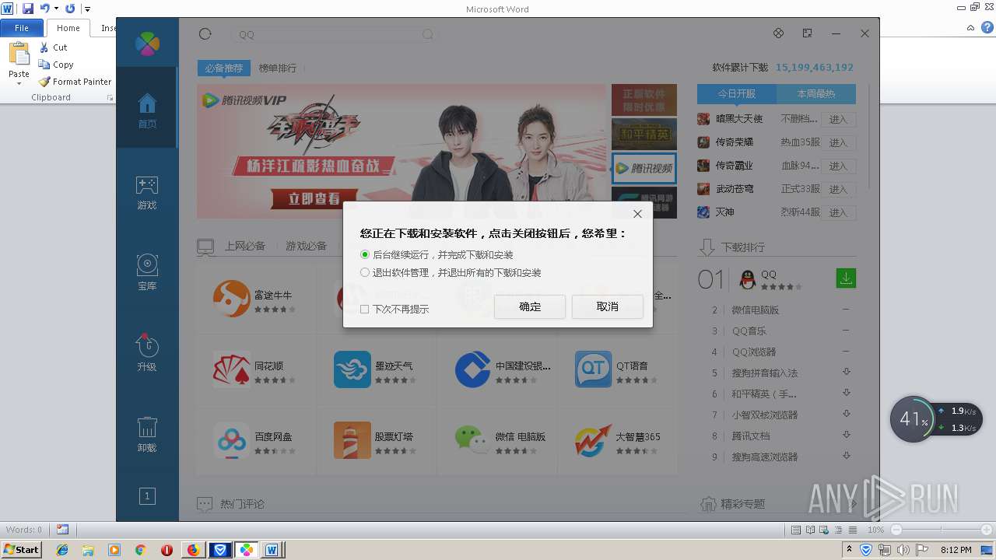Click QQ音乐 in download ranking
The image size is (996, 560).
point(749,331)
